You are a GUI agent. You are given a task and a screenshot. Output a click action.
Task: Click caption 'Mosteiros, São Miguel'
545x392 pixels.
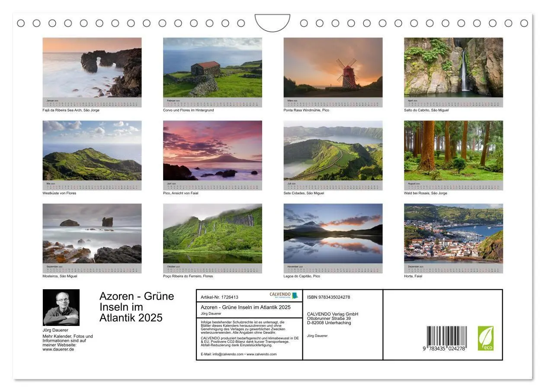pos(60,276)
